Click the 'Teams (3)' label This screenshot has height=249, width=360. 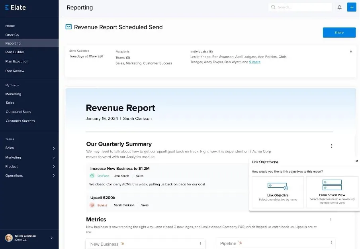tap(123, 58)
